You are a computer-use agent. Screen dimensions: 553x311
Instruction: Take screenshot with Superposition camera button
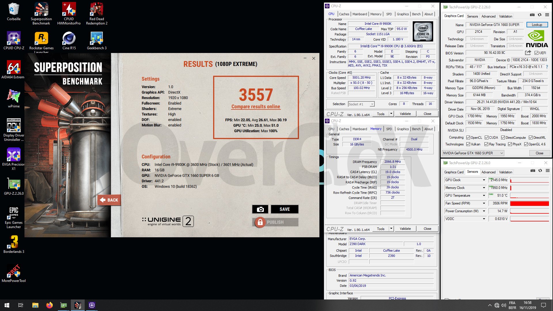click(x=260, y=209)
